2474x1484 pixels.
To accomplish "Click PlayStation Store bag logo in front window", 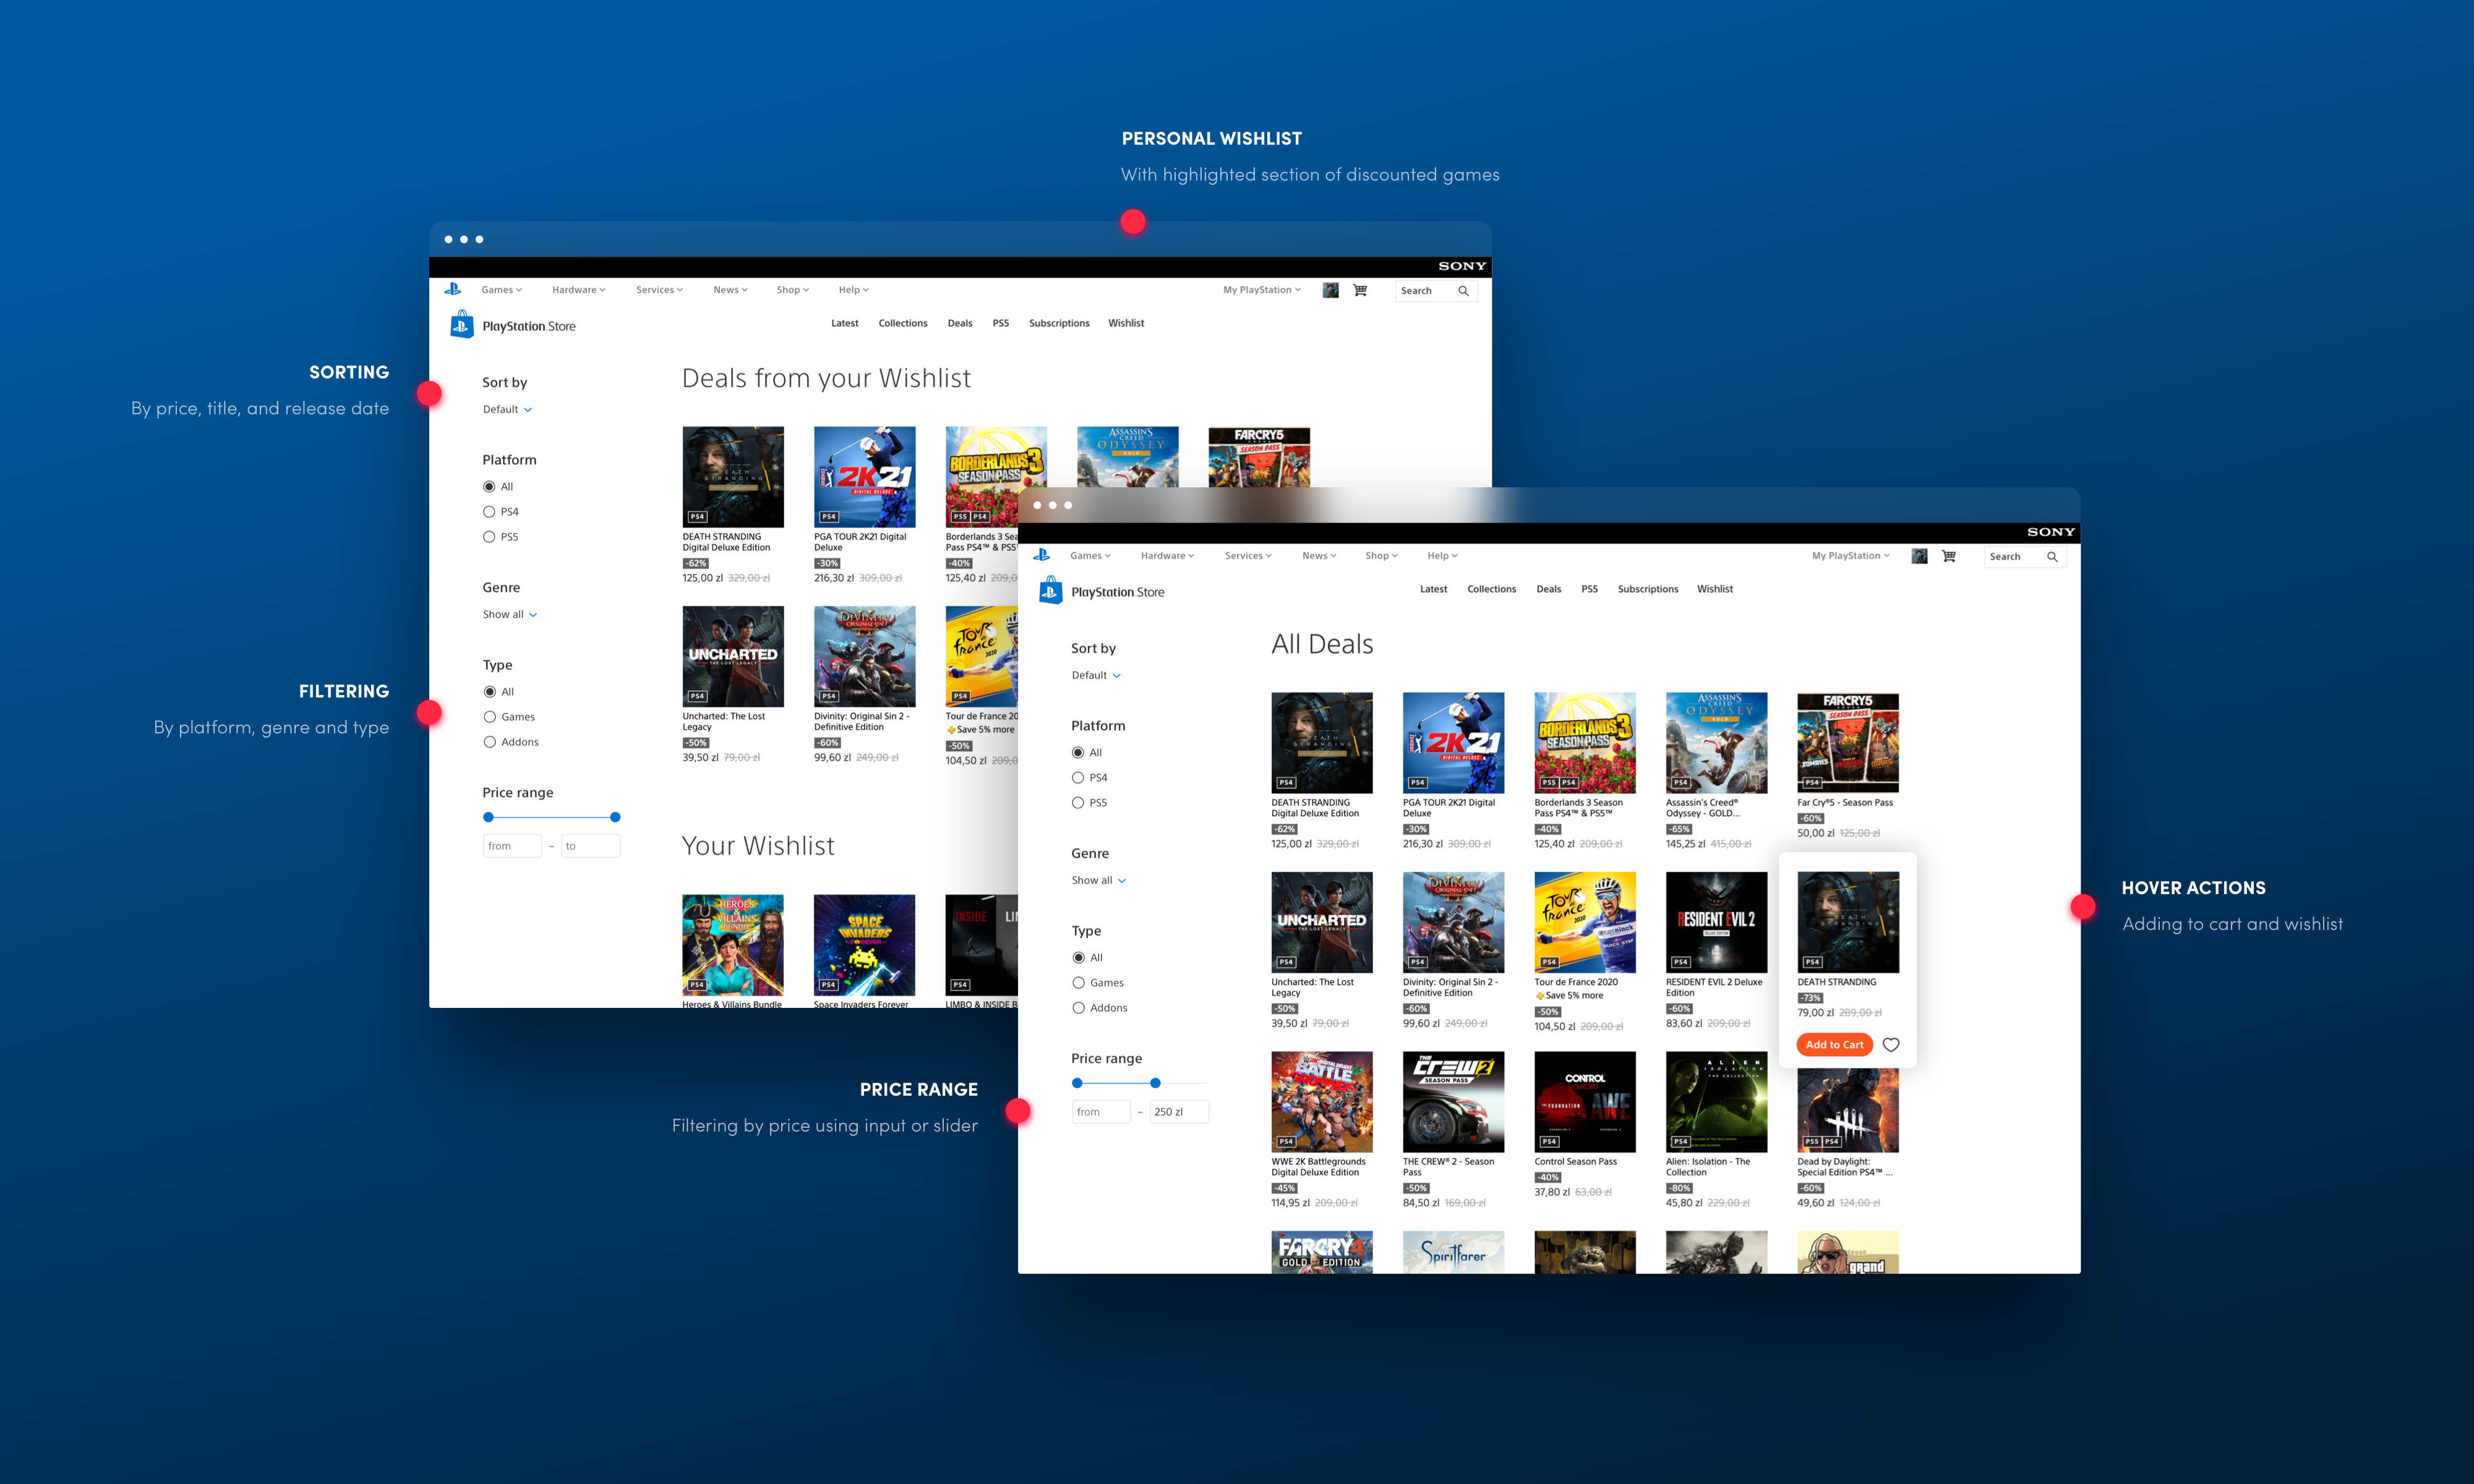I will tap(1050, 590).
